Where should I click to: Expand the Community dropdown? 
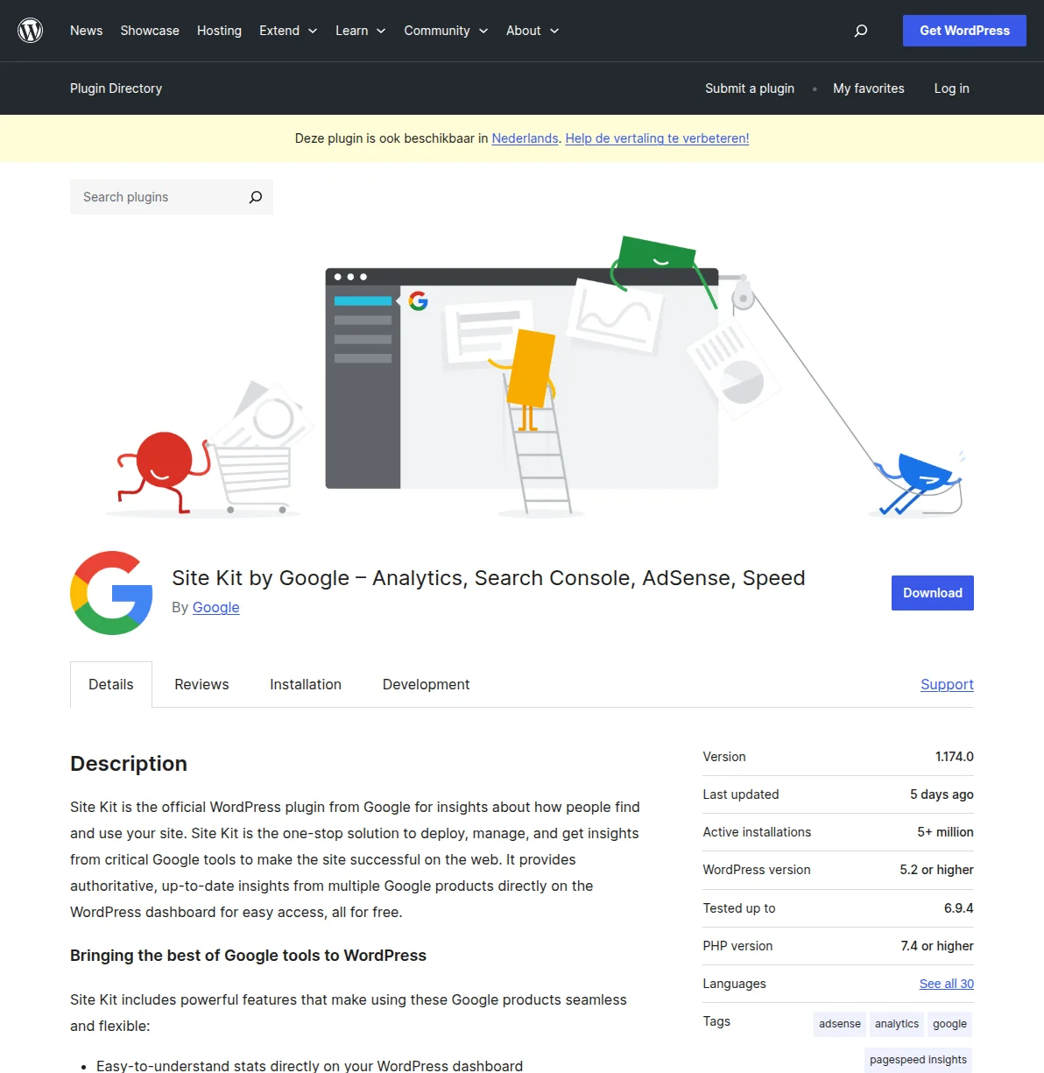point(446,31)
